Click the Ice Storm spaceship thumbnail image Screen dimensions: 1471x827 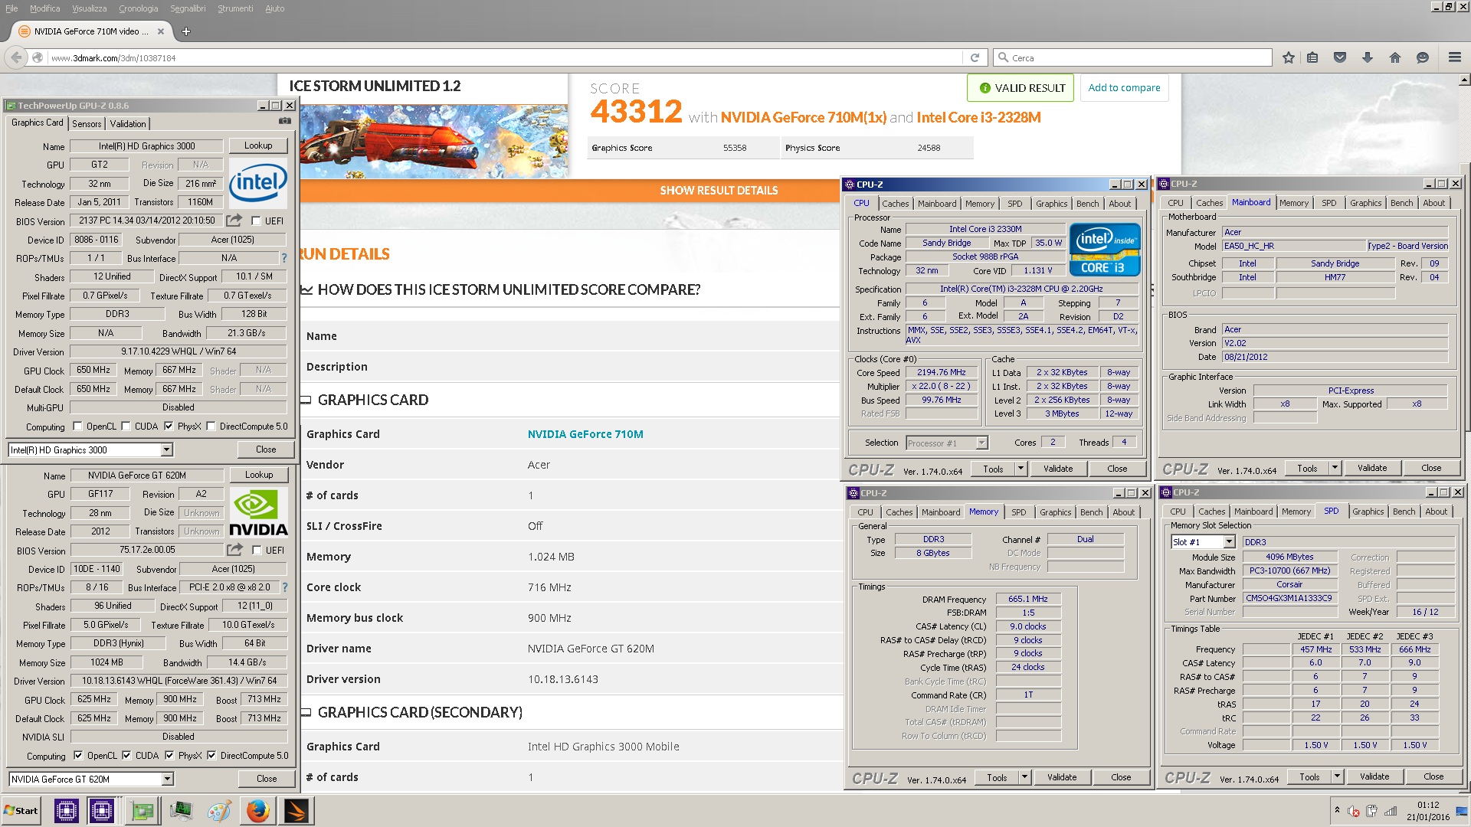(x=434, y=142)
